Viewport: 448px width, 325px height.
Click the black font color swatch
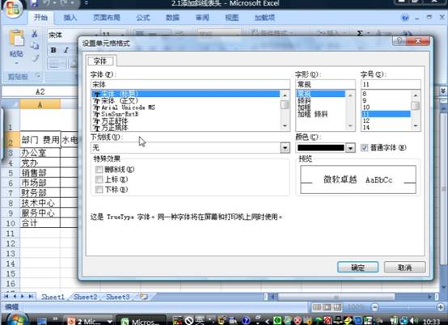click(x=321, y=148)
